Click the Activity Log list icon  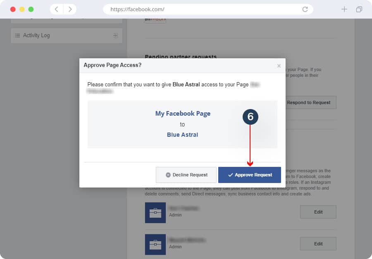[x=17, y=36]
